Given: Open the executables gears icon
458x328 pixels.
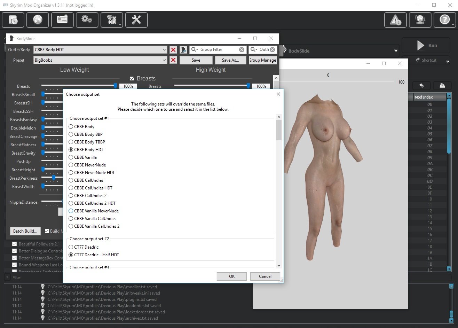Looking at the screenshot, I should pos(87,20).
